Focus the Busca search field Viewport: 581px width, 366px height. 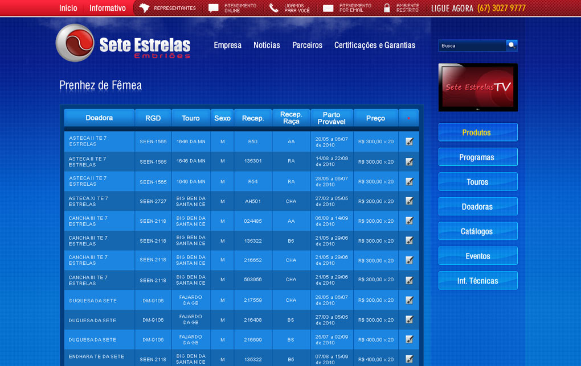pyautogui.click(x=472, y=45)
